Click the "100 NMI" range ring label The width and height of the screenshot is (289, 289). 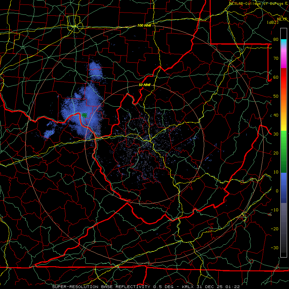pos(144,25)
